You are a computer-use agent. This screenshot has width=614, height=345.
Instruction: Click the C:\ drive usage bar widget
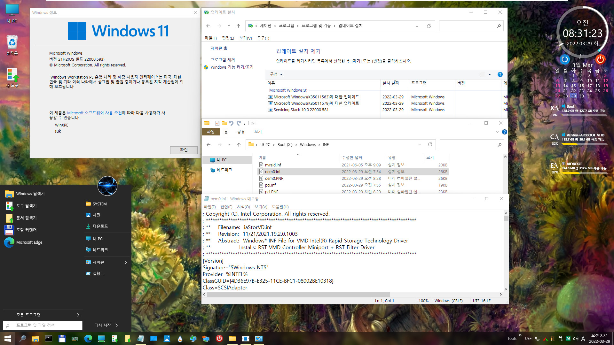pyautogui.click(x=584, y=144)
